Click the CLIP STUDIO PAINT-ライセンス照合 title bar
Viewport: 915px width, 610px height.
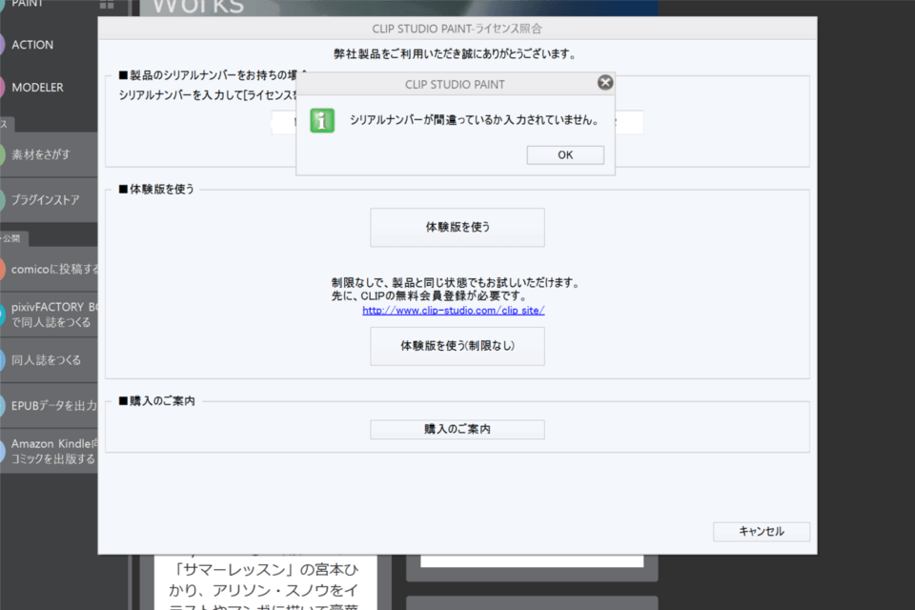click(x=457, y=29)
